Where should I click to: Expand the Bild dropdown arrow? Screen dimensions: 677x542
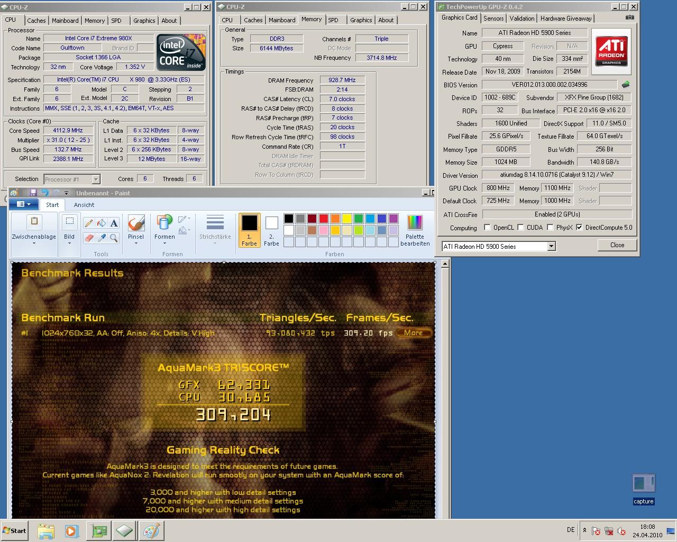click(69, 243)
